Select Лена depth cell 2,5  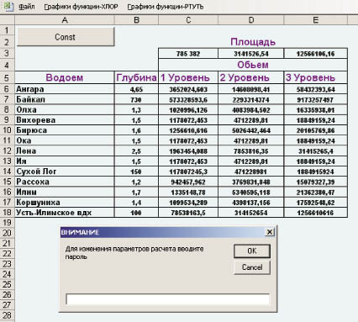136,150
